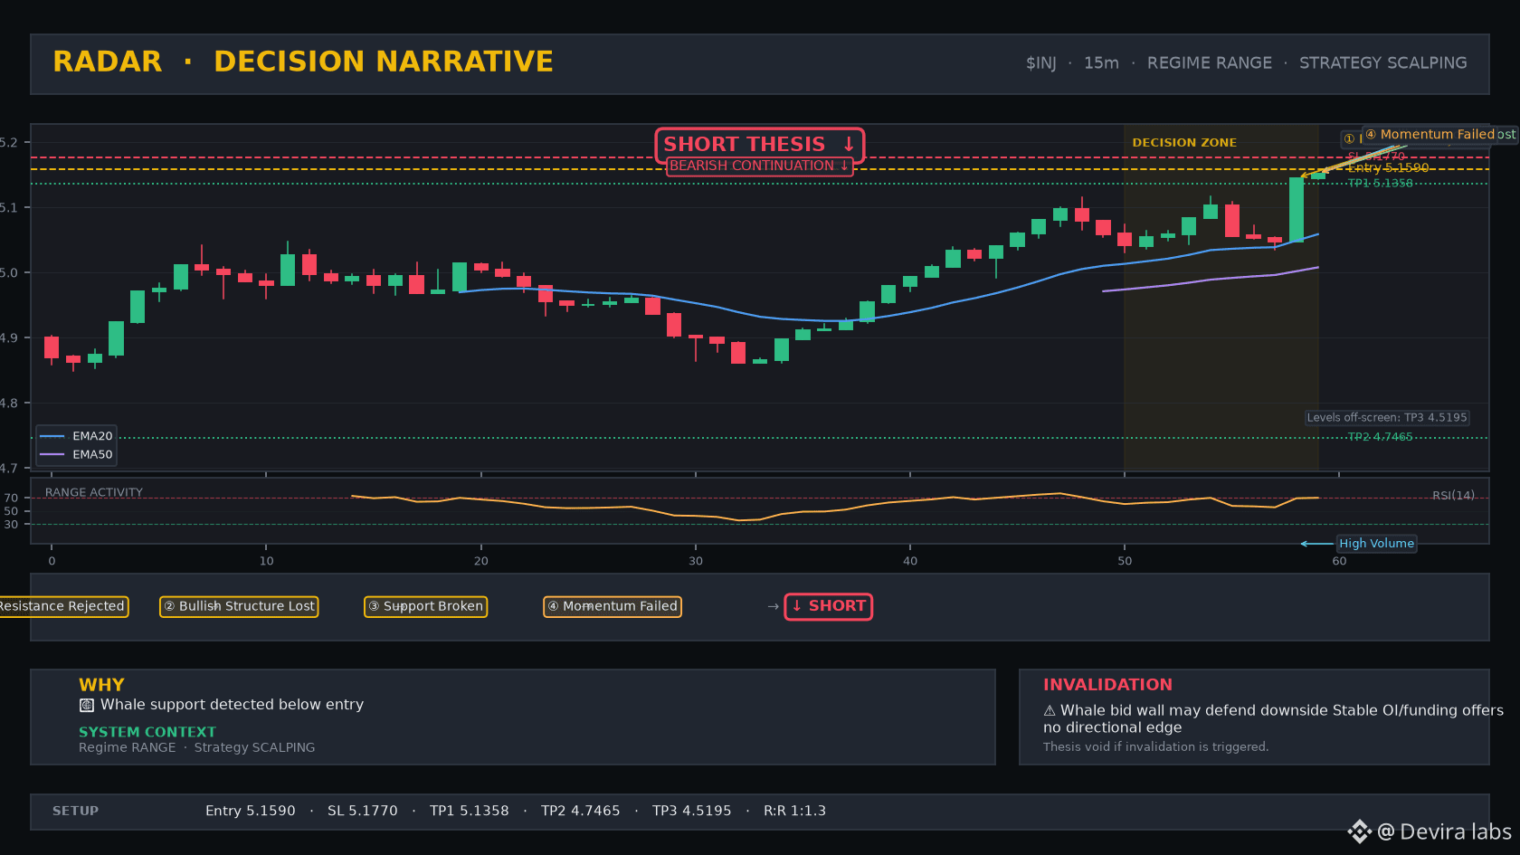
Task: Click STRATEGY SCALPING in the header
Action: click(1383, 63)
